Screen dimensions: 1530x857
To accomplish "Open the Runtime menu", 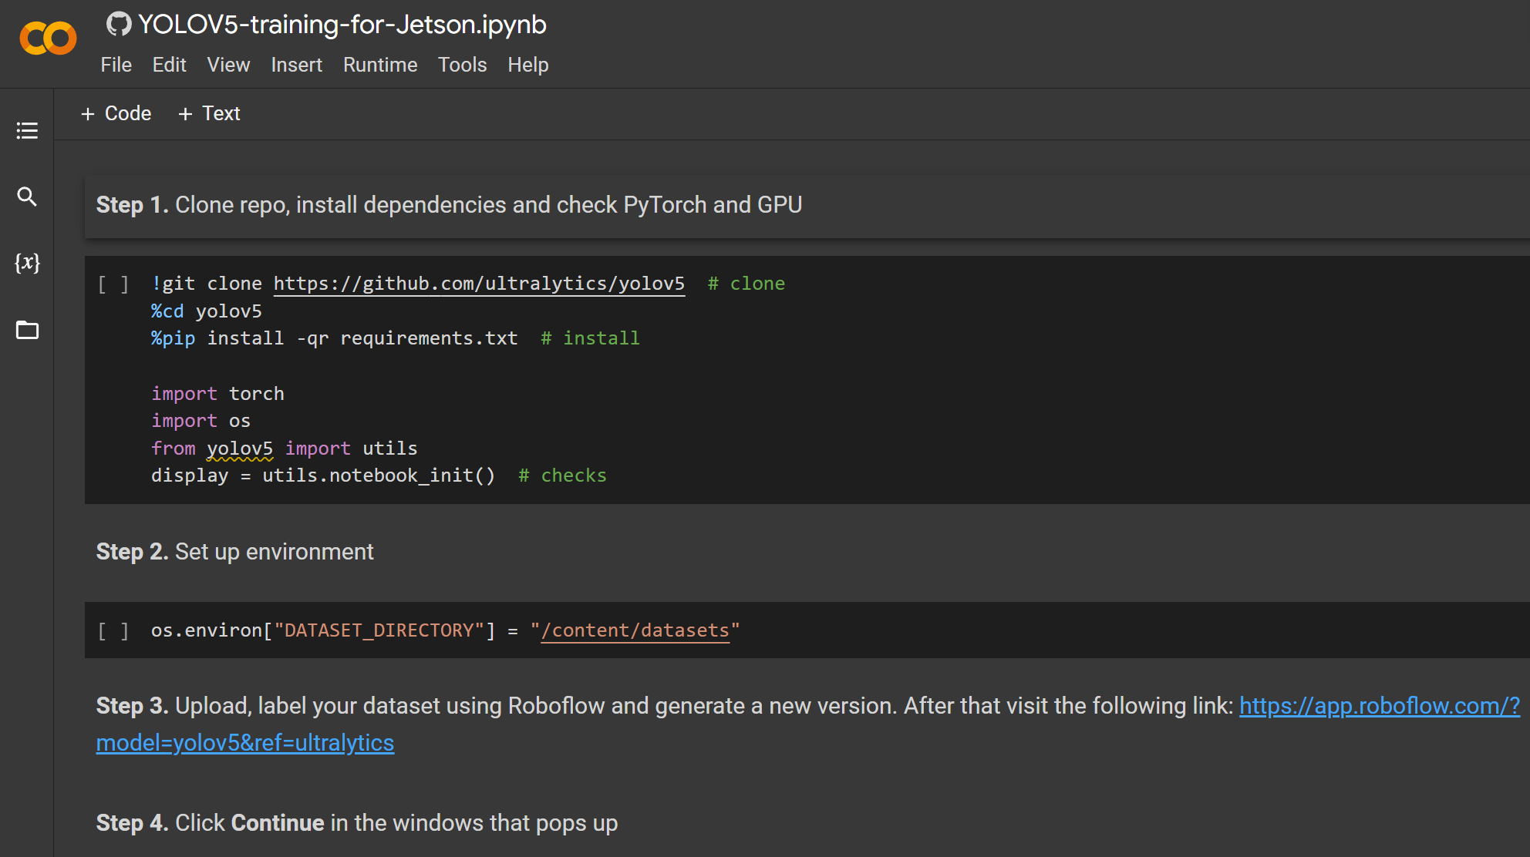I will (380, 65).
